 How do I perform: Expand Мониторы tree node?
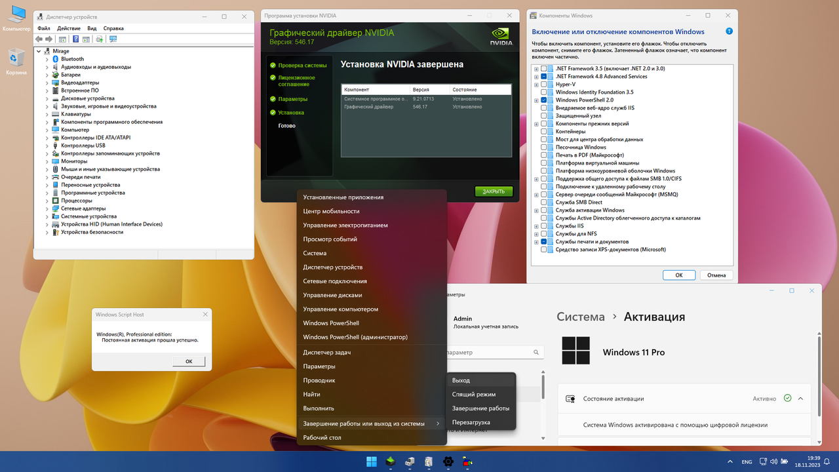[47, 161]
